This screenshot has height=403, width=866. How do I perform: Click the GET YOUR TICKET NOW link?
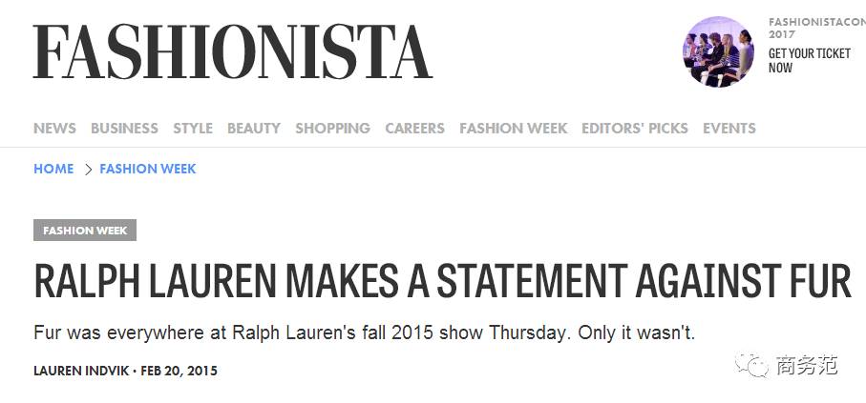[x=809, y=61]
